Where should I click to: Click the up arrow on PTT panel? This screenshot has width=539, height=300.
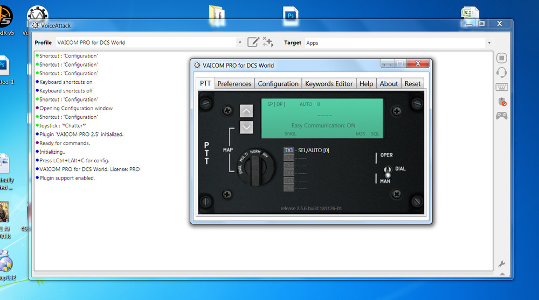[x=246, y=111]
